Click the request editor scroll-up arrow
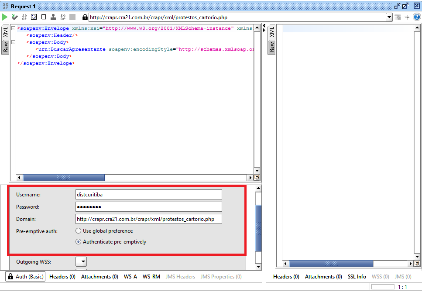Viewport: 422px width, 292px height. click(x=257, y=28)
